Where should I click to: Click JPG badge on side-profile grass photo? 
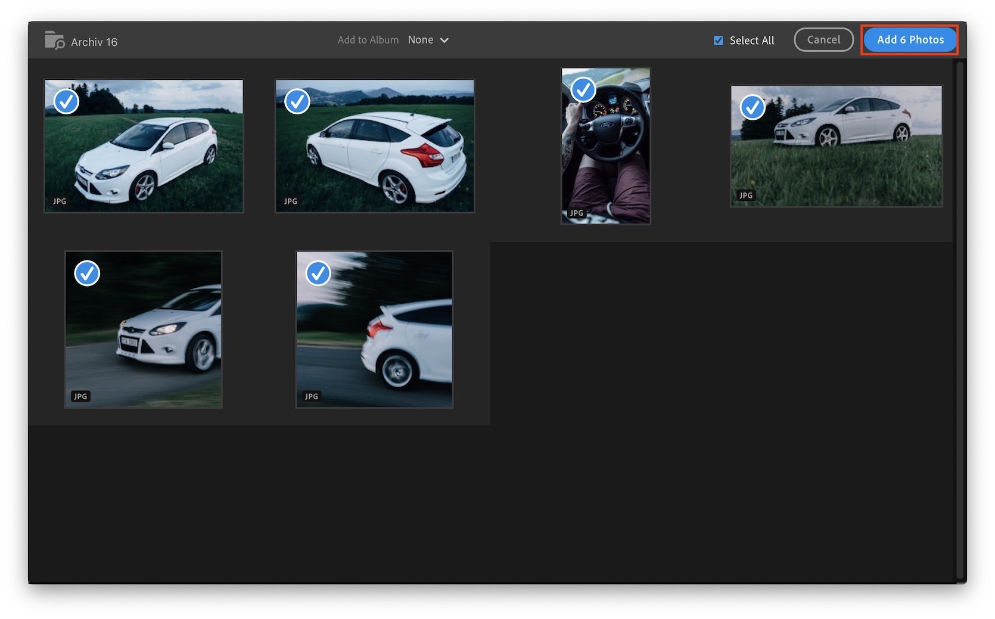click(745, 195)
